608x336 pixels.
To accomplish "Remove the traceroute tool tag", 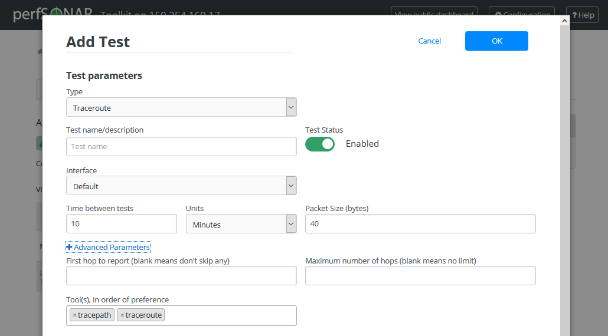I will [x=122, y=315].
